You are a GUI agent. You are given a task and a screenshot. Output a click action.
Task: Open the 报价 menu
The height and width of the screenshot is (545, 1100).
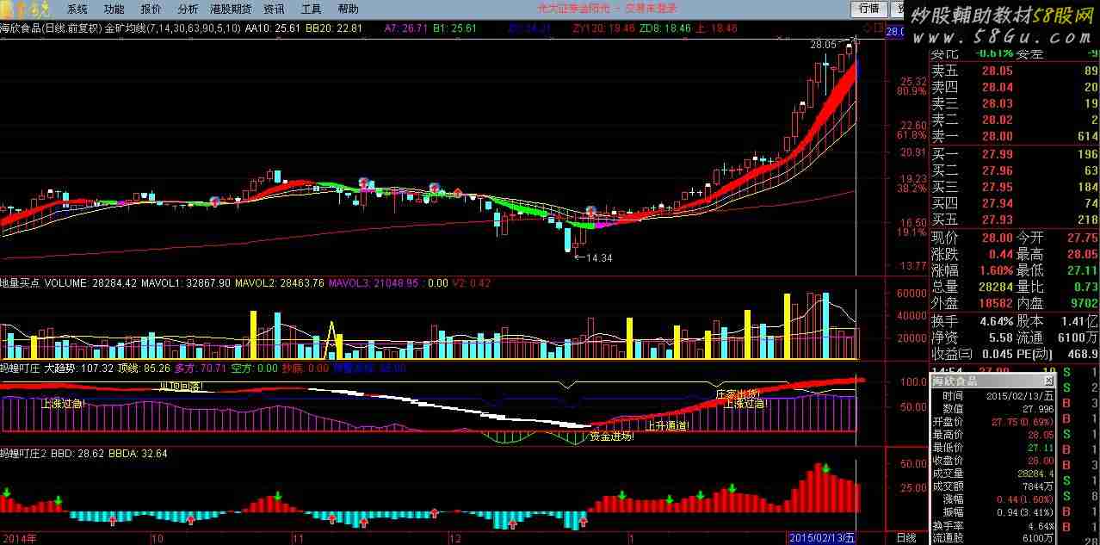(151, 9)
